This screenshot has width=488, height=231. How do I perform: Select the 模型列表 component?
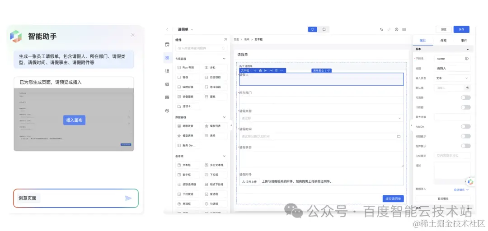215,126
